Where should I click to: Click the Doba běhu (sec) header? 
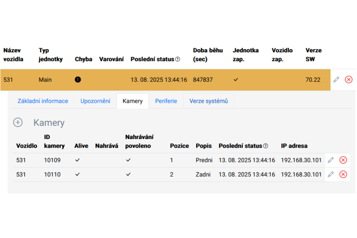point(208,55)
